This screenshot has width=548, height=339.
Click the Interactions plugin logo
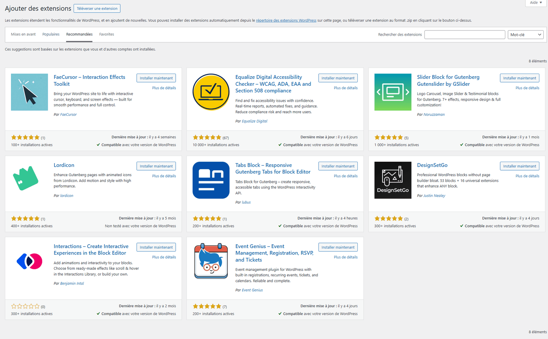click(29, 261)
